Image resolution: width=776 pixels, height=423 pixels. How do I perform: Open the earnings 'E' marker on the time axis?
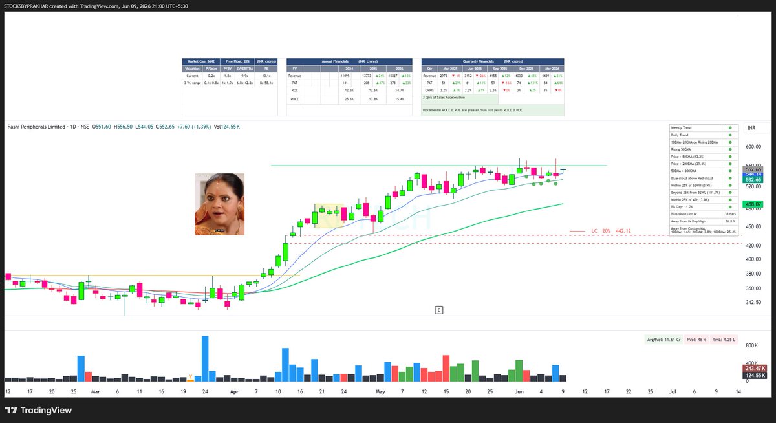[x=438, y=310]
